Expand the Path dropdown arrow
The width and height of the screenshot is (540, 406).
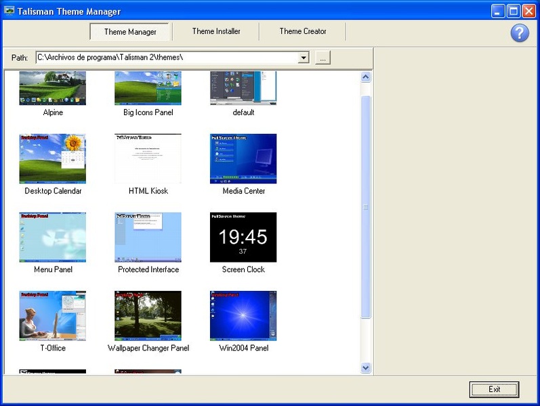pos(304,58)
